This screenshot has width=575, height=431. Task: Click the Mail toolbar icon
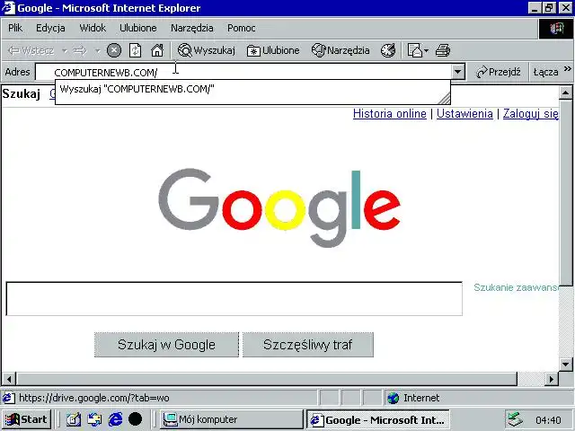pos(415,50)
